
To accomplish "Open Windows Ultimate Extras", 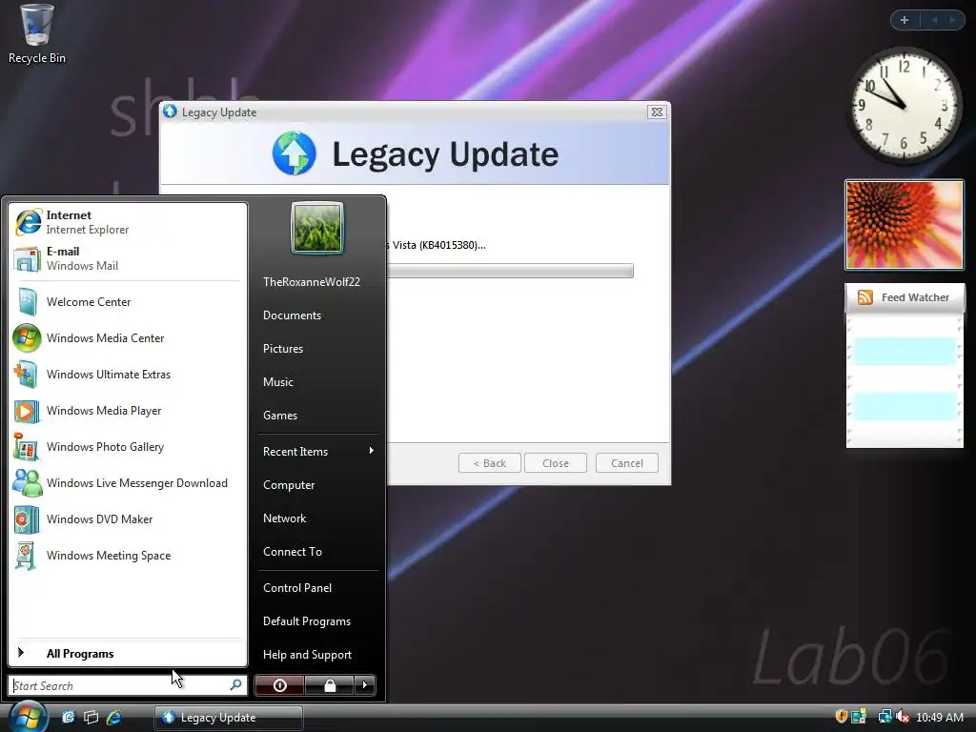I will click(x=128, y=374).
